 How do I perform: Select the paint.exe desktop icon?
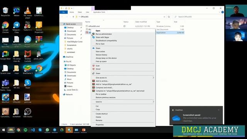pyautogui.click(x=28, y=98)
